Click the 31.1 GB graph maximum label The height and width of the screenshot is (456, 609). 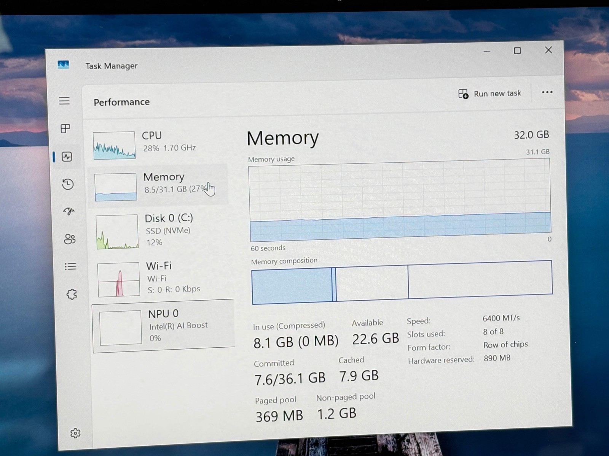537,152
